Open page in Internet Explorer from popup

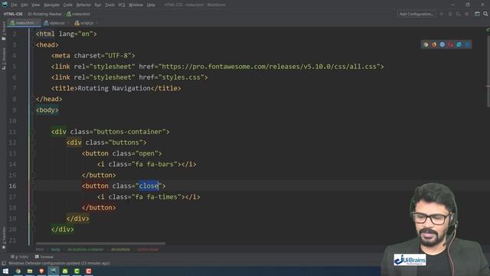[459, 44]
